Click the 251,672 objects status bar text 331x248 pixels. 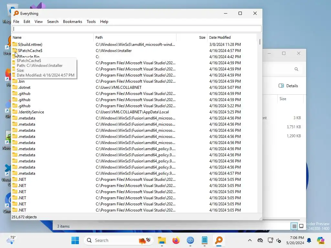coord(24,217)
